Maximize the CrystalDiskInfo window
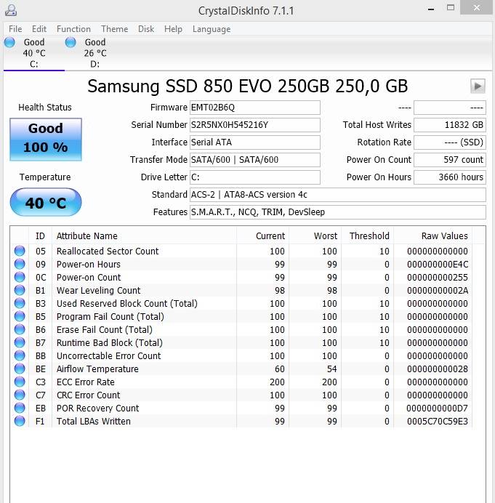Screen dimensions: 495x503 pos(451,8)
